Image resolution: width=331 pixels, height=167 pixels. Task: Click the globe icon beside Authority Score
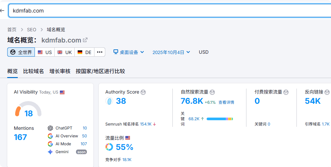click(x=143, y=92)
